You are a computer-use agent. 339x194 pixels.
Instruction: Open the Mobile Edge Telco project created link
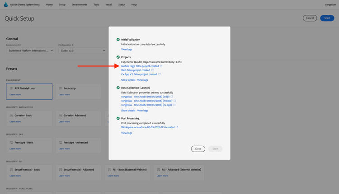[140, 66]
